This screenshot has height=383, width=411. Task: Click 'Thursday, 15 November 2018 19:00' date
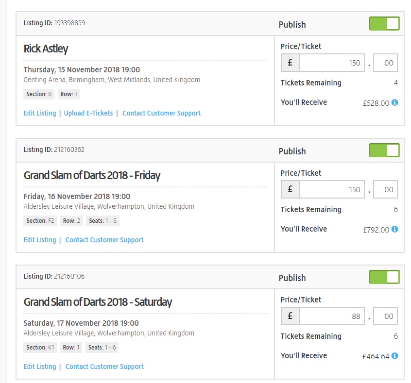[x=82, y=70]
